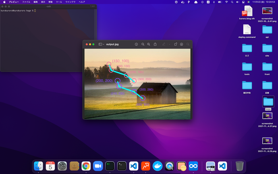Click the zoom out magnifier in Preview
The image size is (278, 174).
[x=143, y=44]
